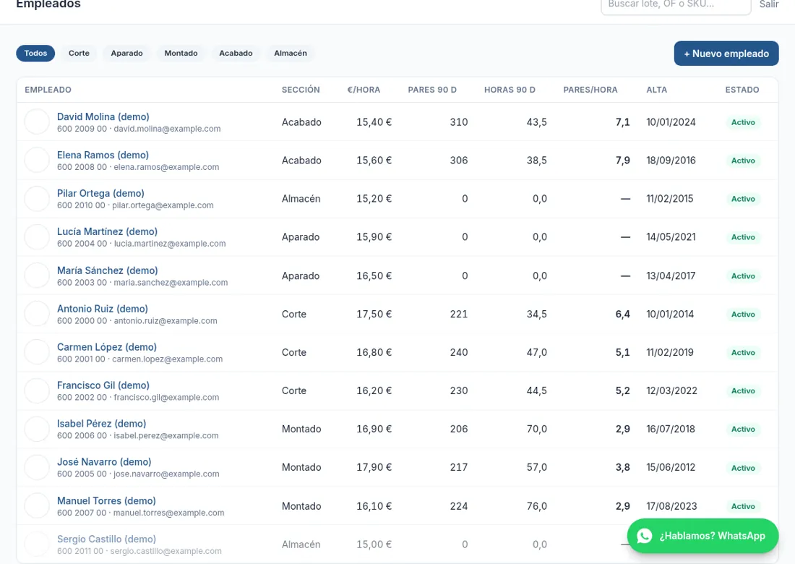Click Elena Ramos's avatar circle
This screenshot has width=795, height=564.
click(x=37, y=161)
